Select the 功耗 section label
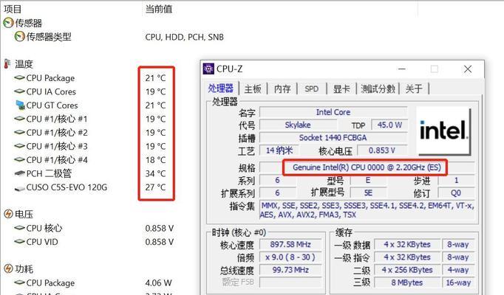The height and width of the screenshot is (295, 504). pyautogui.click(x=24, y=268)
